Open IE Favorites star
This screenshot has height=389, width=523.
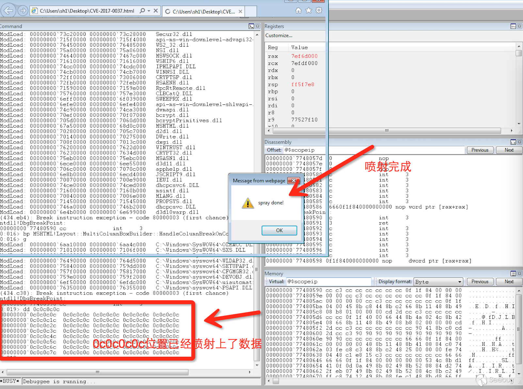[x=309, y=10]
